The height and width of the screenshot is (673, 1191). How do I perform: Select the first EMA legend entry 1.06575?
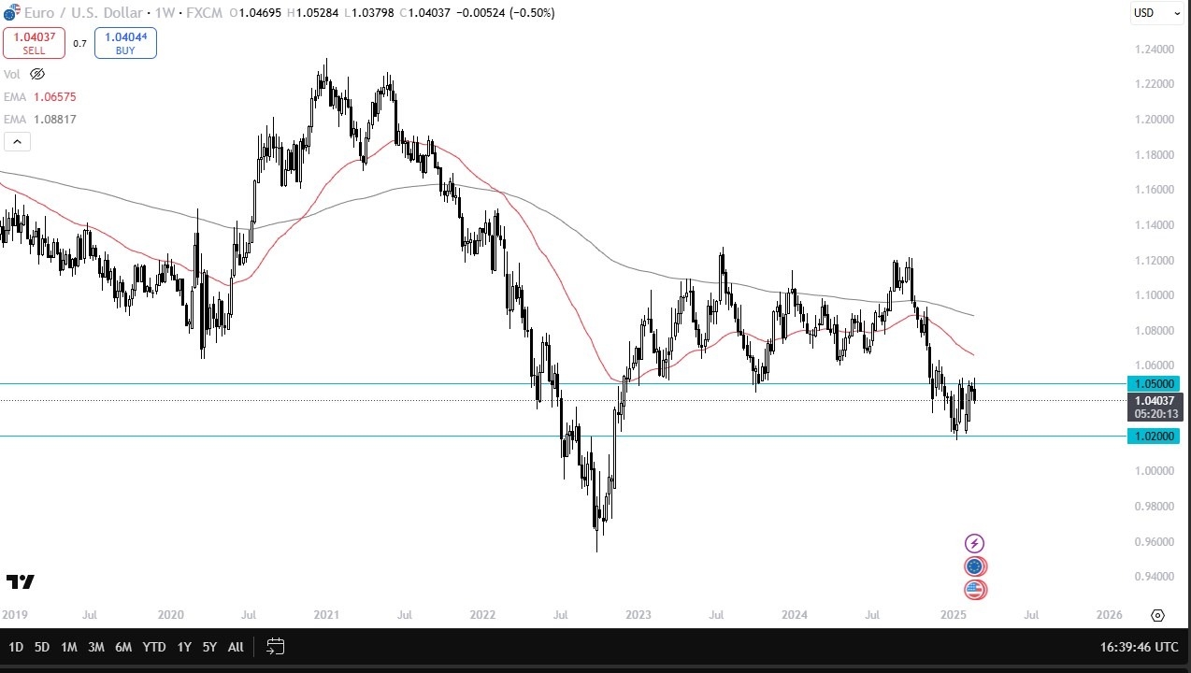40,97
